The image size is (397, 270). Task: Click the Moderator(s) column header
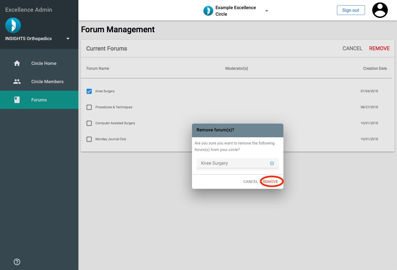pos(237,68)
